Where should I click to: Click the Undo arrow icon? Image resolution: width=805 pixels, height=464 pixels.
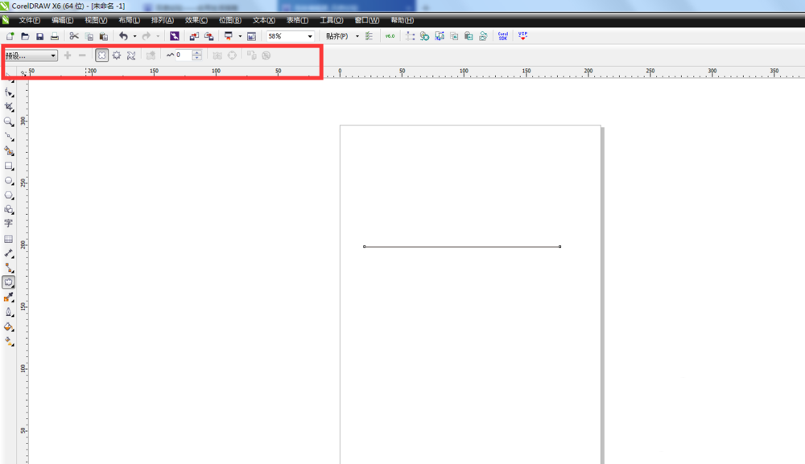(123, 36)
